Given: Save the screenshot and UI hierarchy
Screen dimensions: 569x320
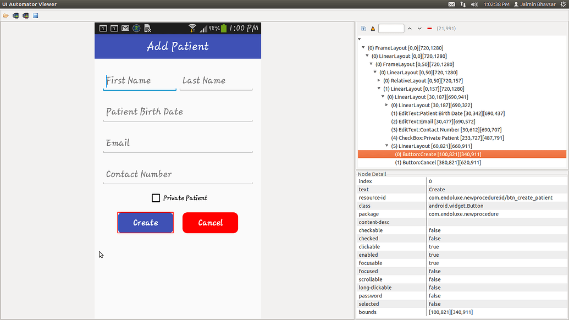Looking at the screenshot, I should coord(35,15).
